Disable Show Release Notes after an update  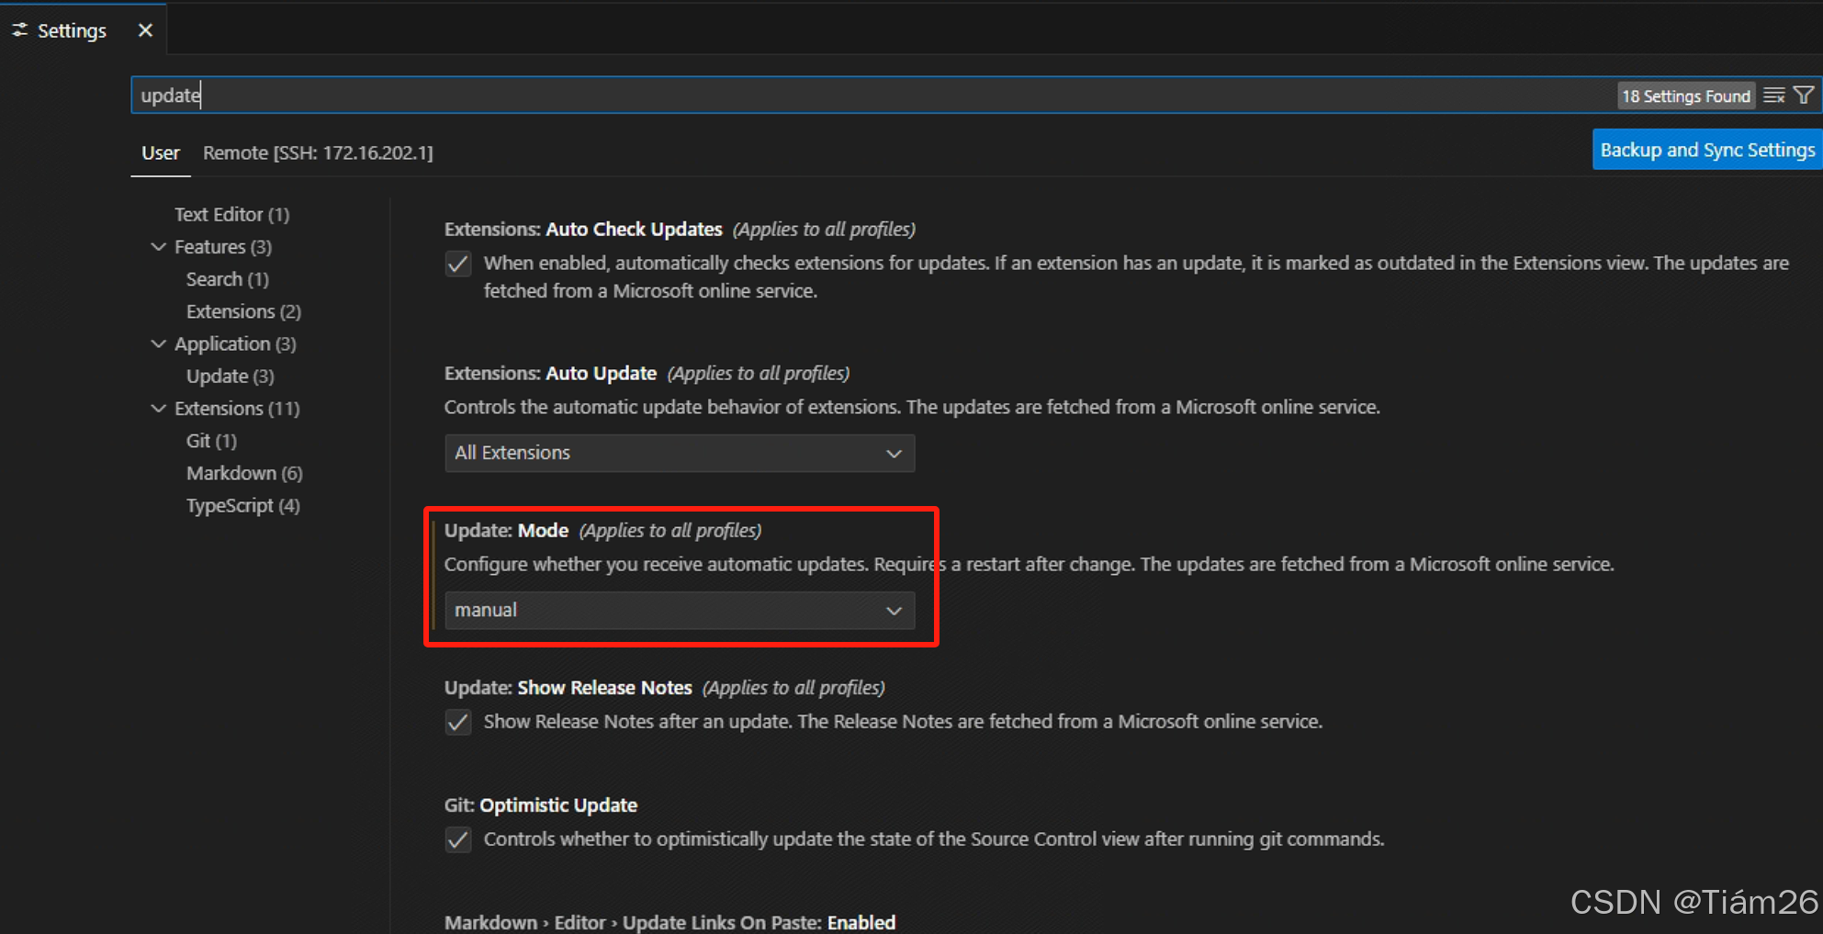457,723
